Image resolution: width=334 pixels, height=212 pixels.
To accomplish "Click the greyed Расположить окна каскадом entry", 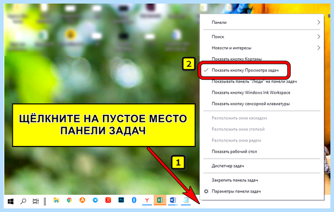I will (x=262, y=118).
